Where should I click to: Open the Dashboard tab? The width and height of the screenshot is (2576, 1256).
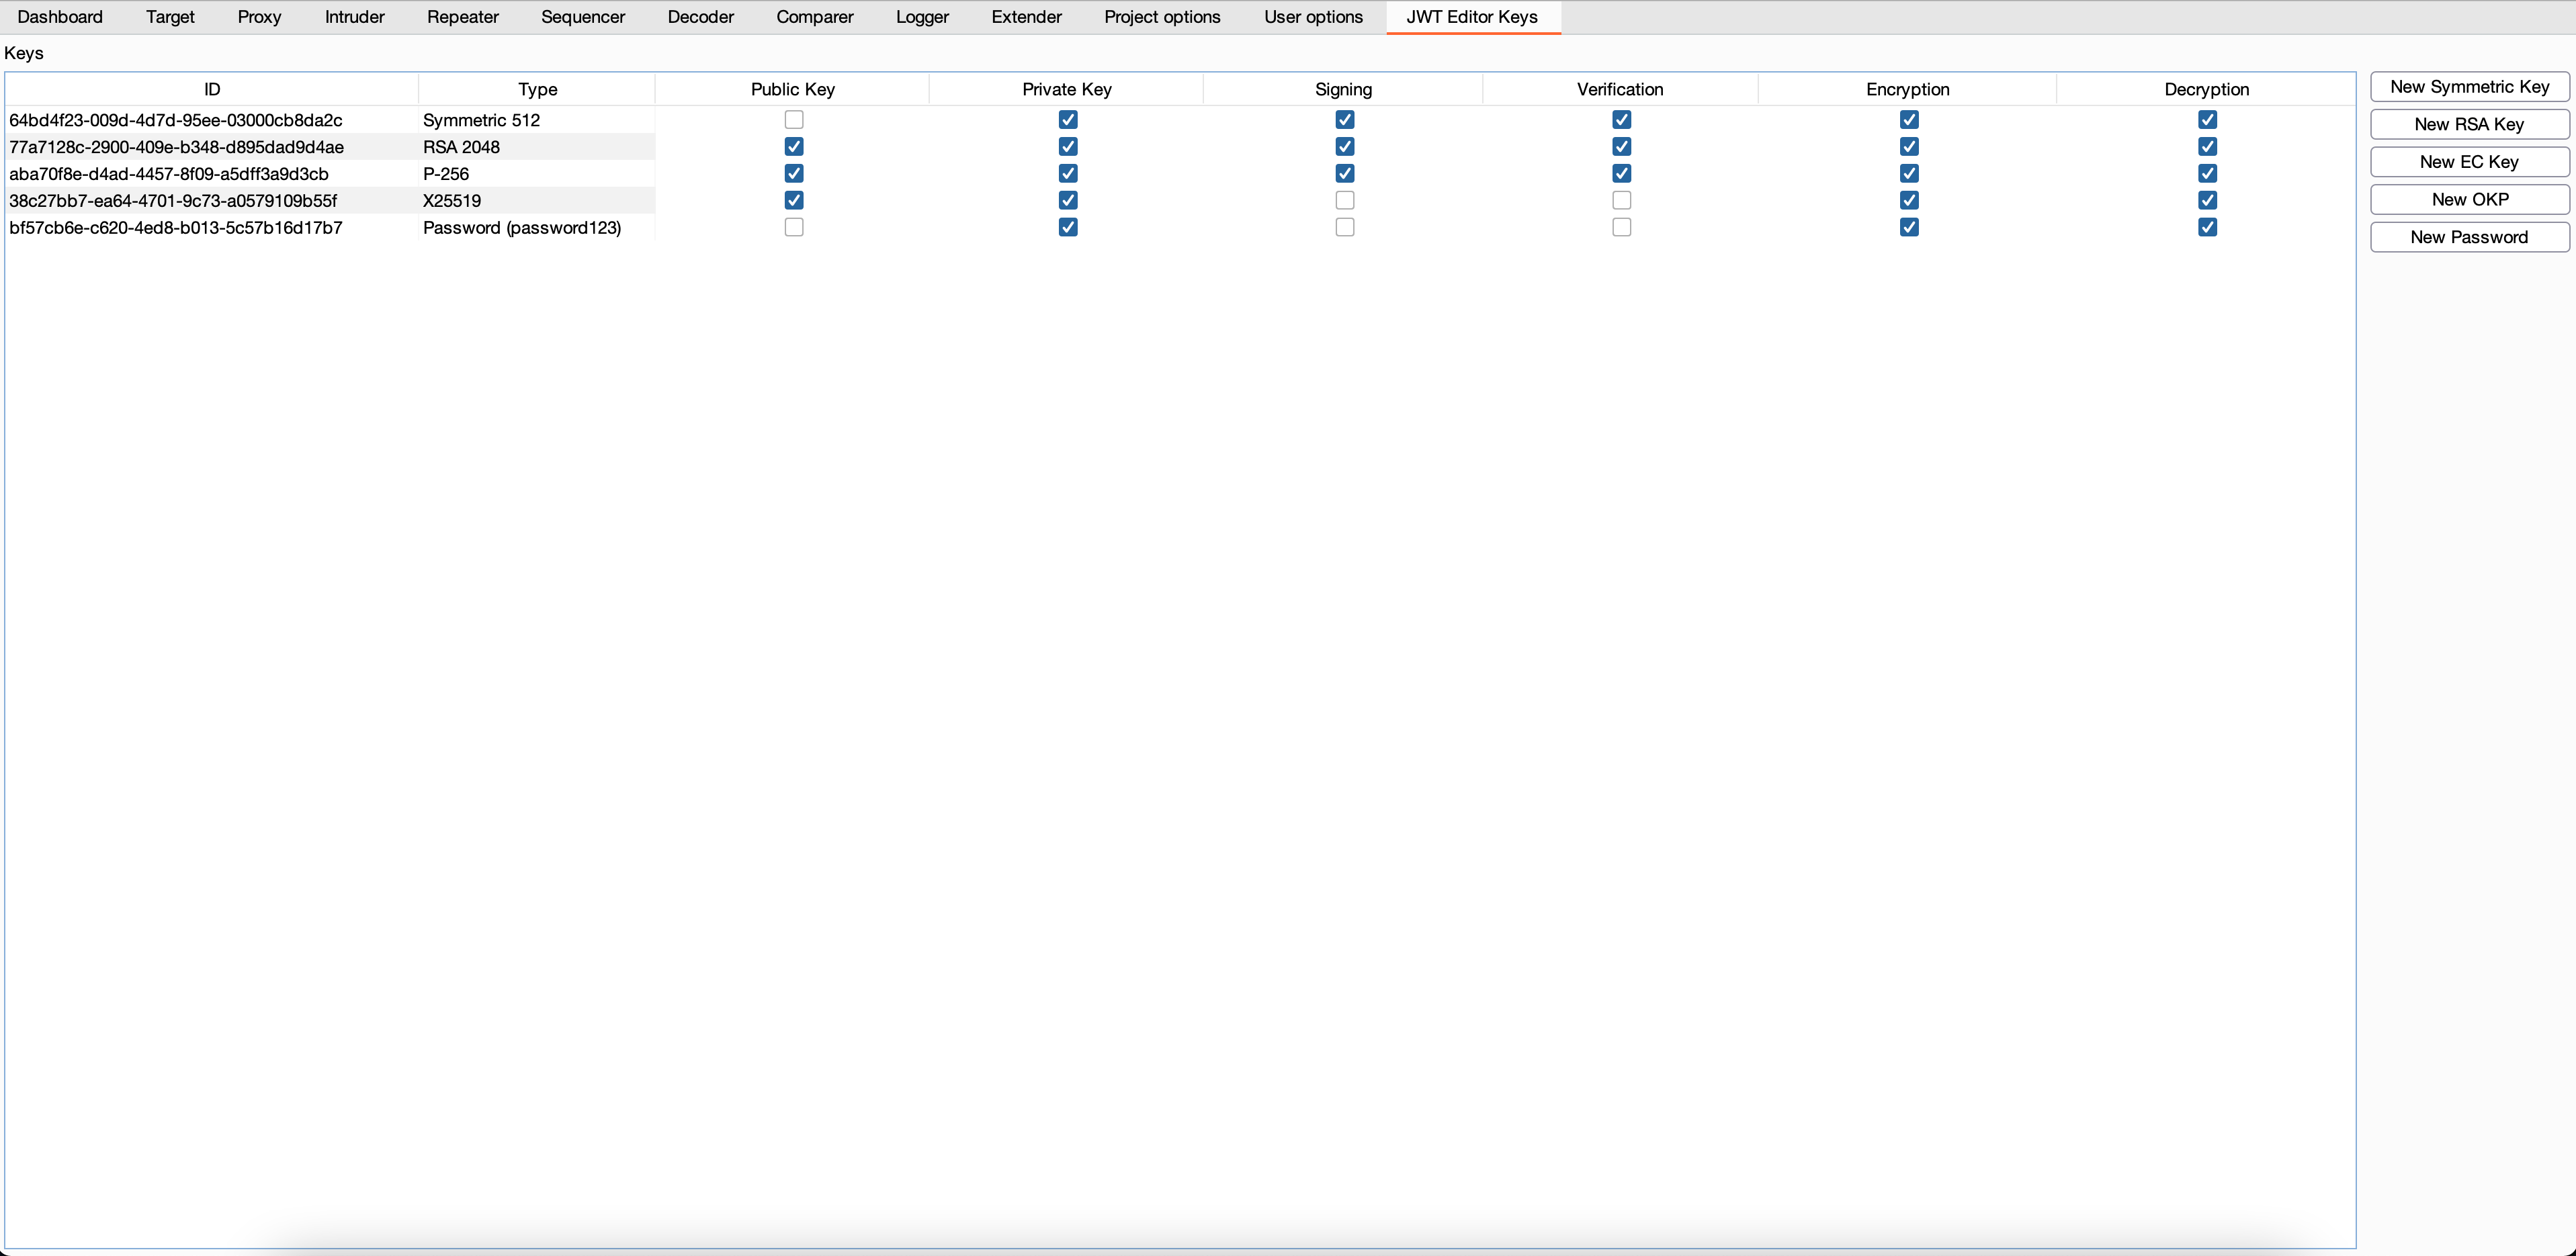pos(60,17)
